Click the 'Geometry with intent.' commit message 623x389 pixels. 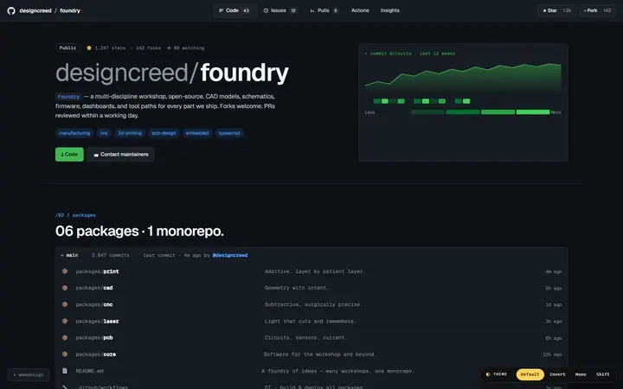click(297, 288)
